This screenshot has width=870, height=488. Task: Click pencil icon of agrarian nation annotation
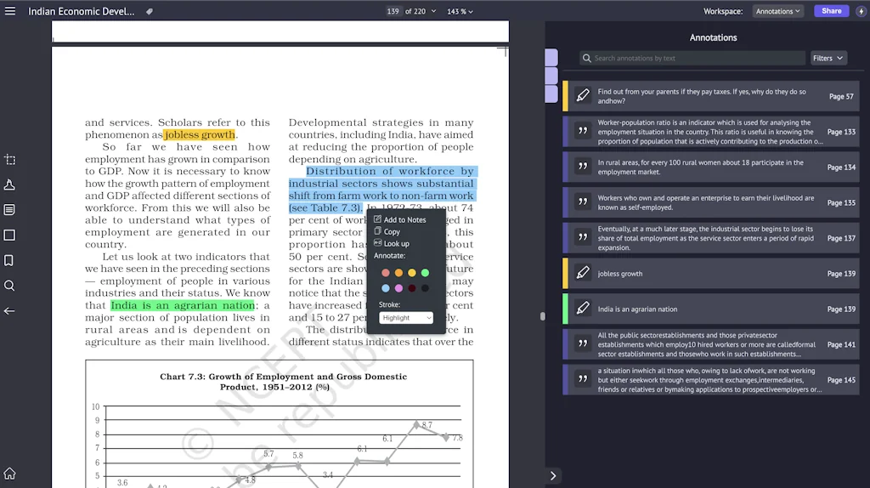tap(583, 308)
